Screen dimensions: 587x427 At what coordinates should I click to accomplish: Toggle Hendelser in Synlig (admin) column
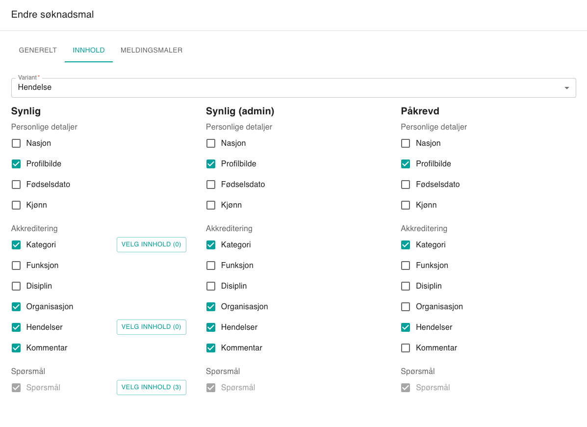point(211,327)
